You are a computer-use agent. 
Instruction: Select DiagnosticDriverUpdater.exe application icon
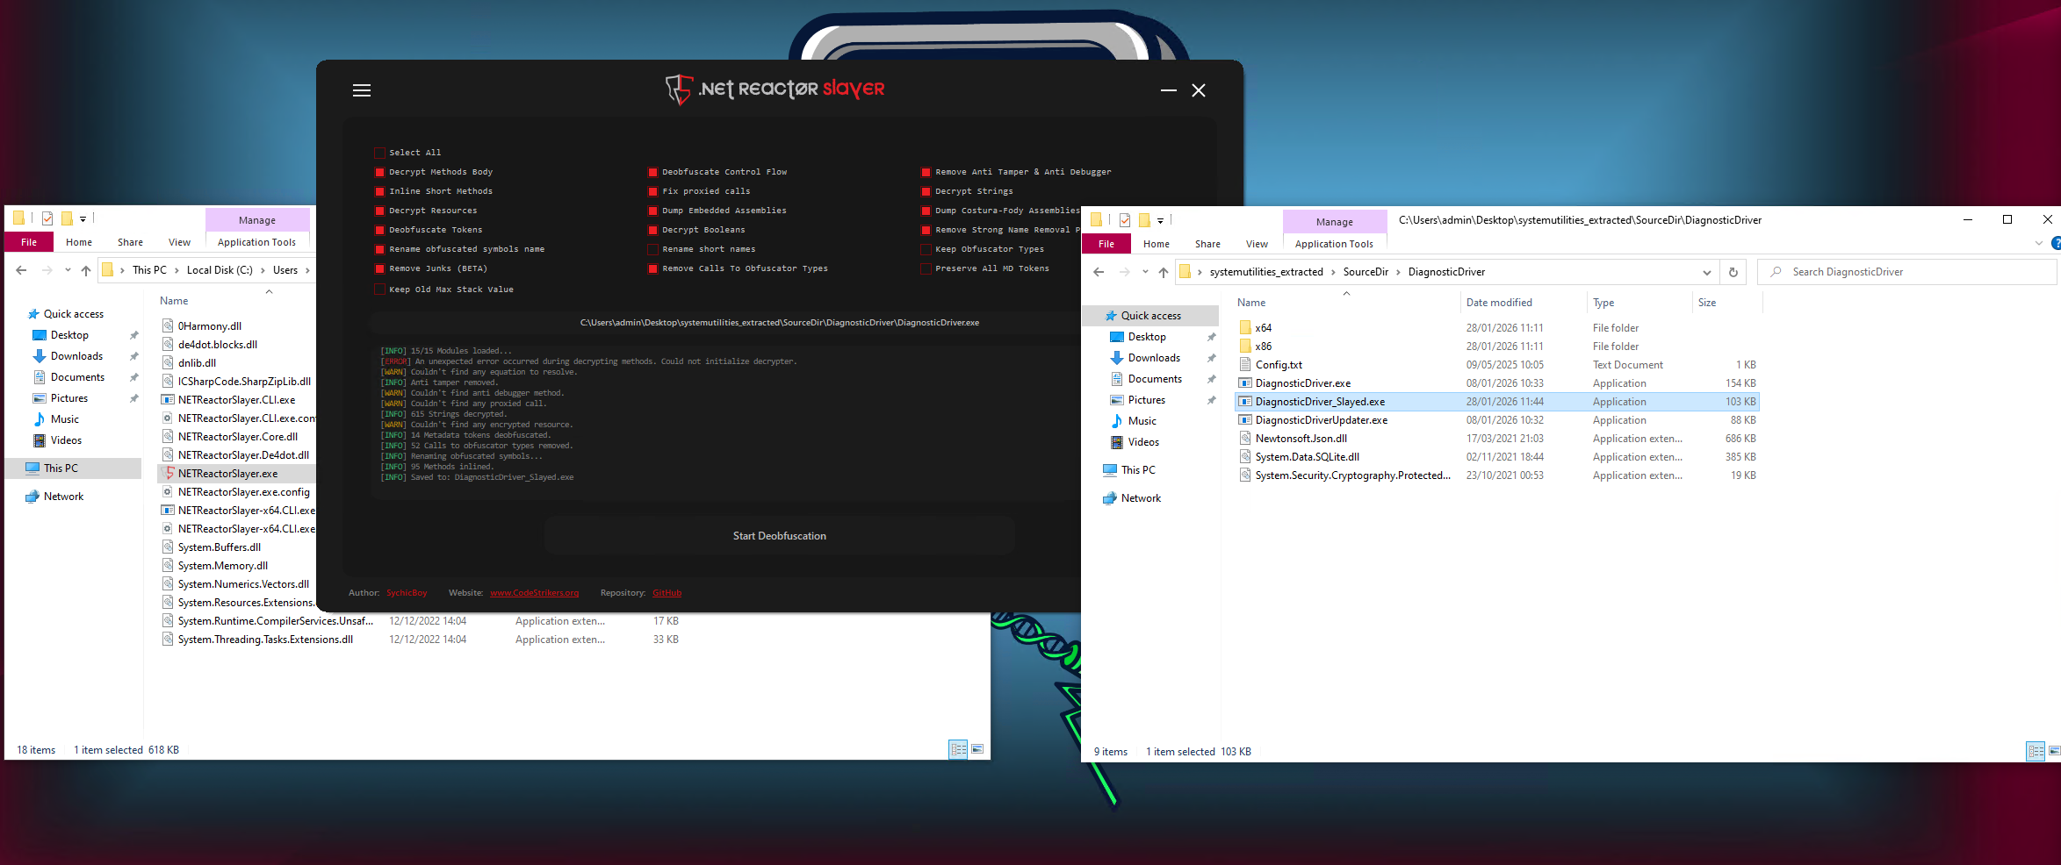(1245, 420)
